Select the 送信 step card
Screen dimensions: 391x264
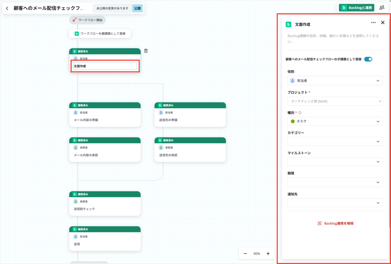(x=105, y=239)
